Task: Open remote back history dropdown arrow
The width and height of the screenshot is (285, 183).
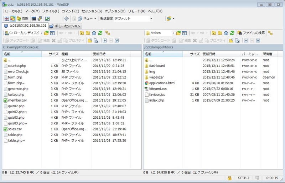Action: 198,33
